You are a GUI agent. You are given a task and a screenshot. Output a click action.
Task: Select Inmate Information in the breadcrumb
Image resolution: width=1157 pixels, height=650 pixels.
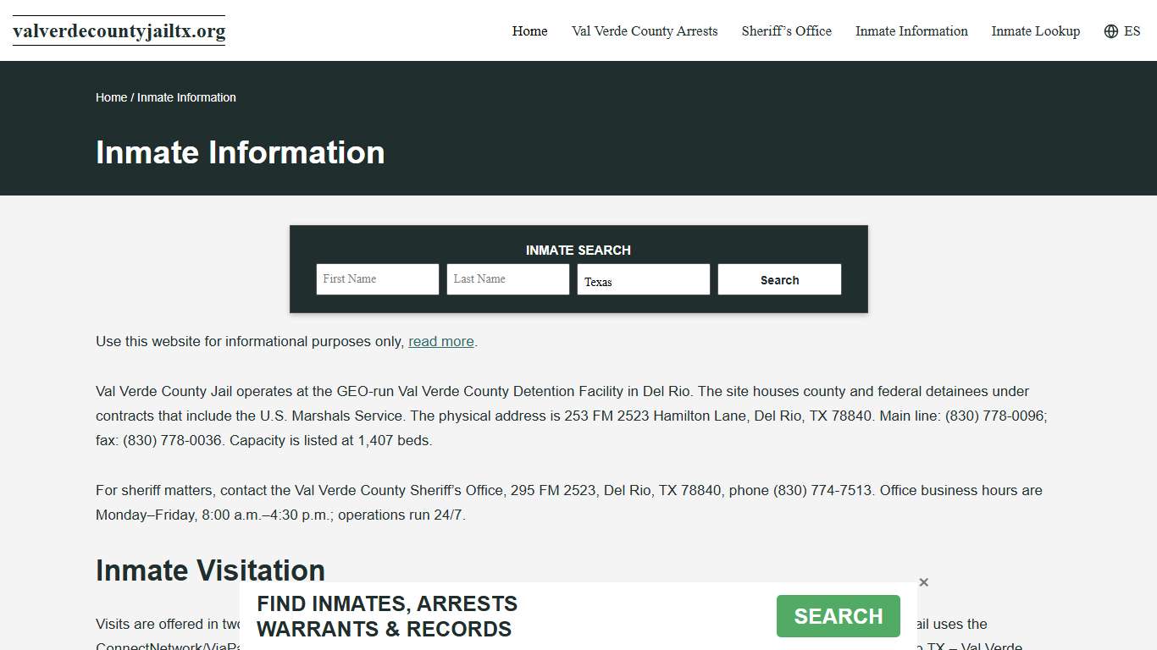click(186, 97)
